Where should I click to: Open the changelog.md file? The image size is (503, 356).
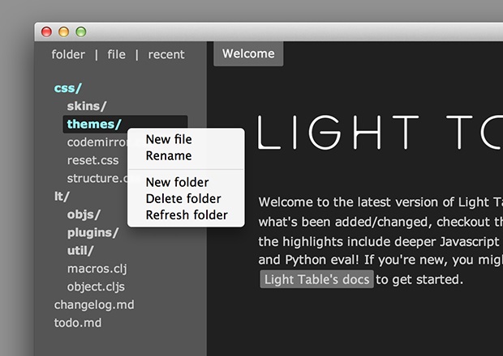94,304
